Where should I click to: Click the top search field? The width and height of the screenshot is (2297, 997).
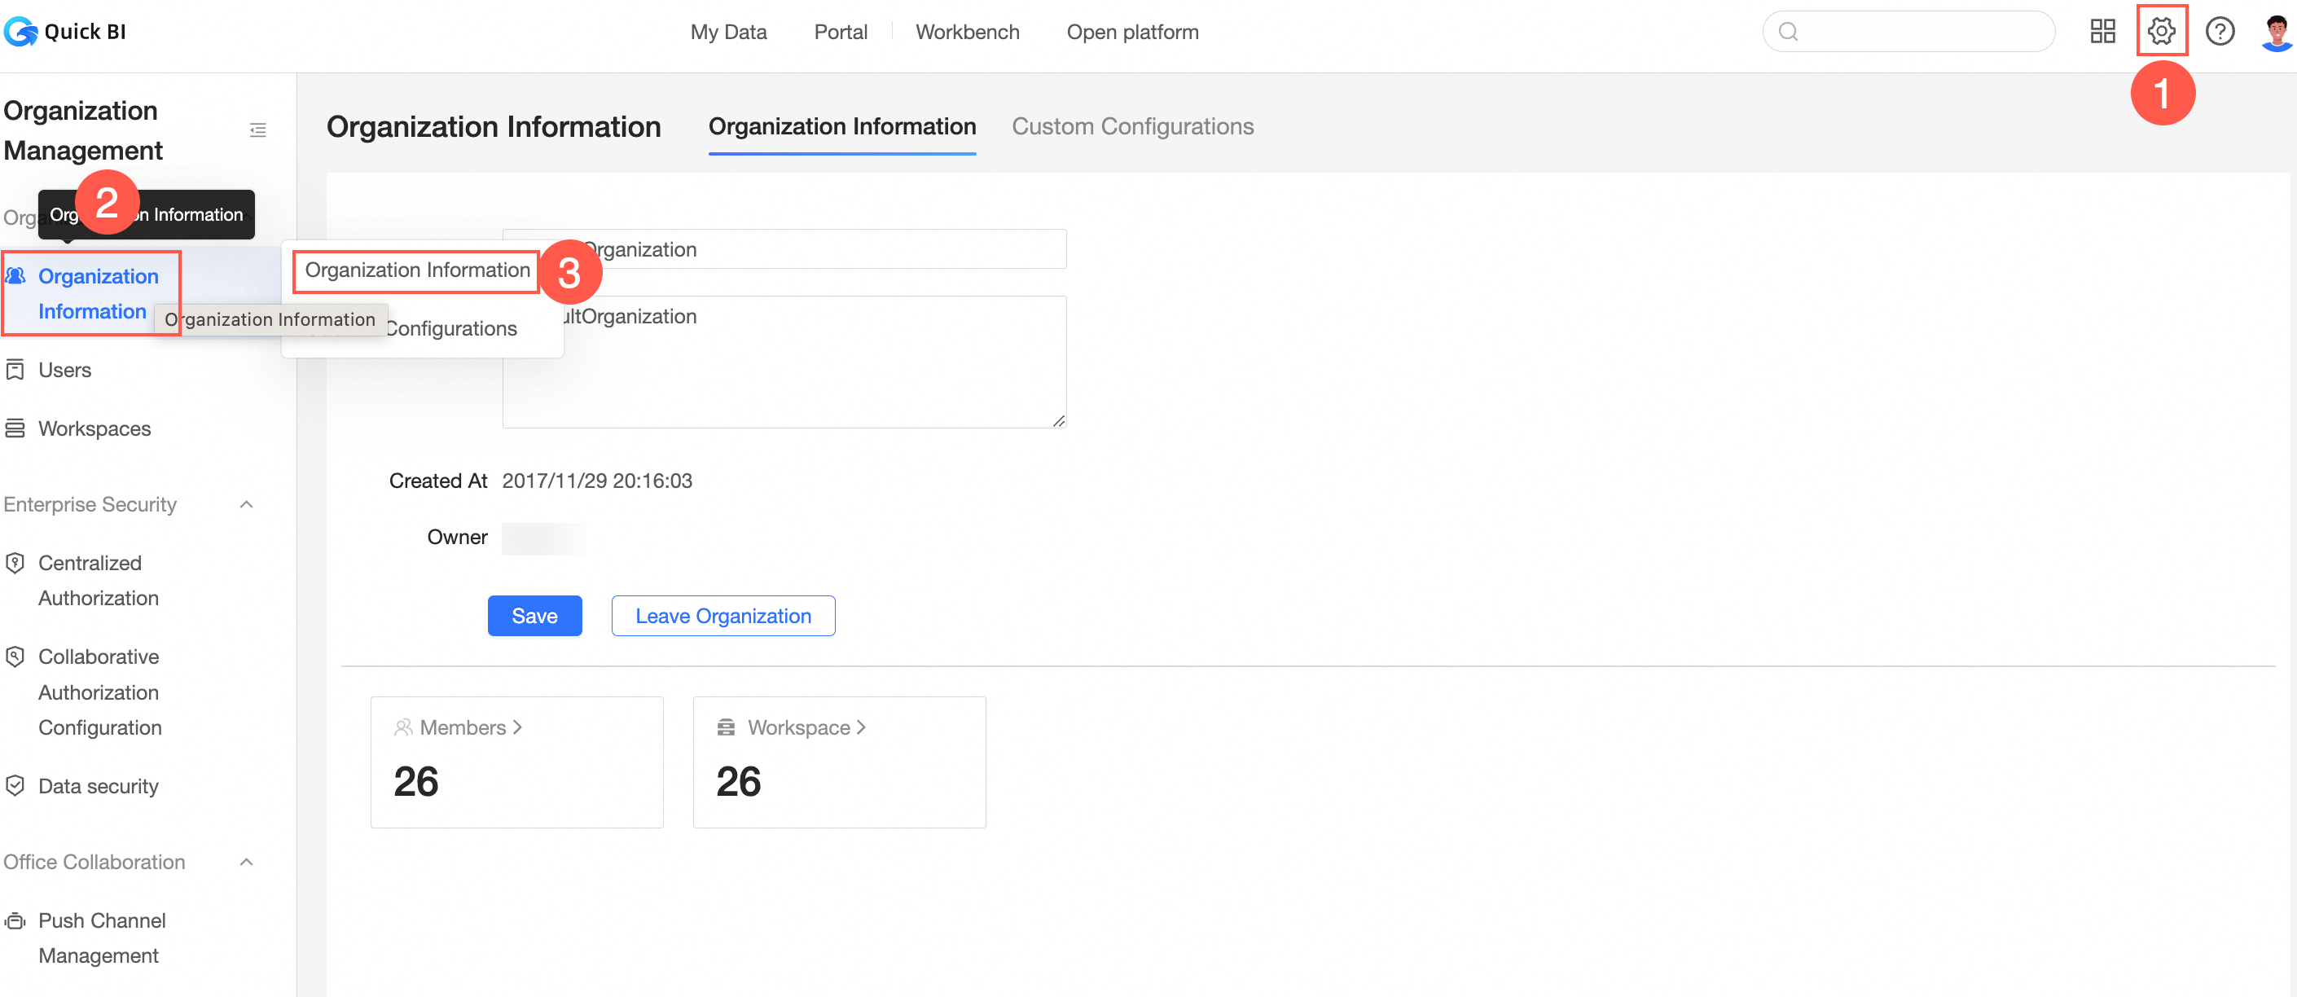(1908, 32)
